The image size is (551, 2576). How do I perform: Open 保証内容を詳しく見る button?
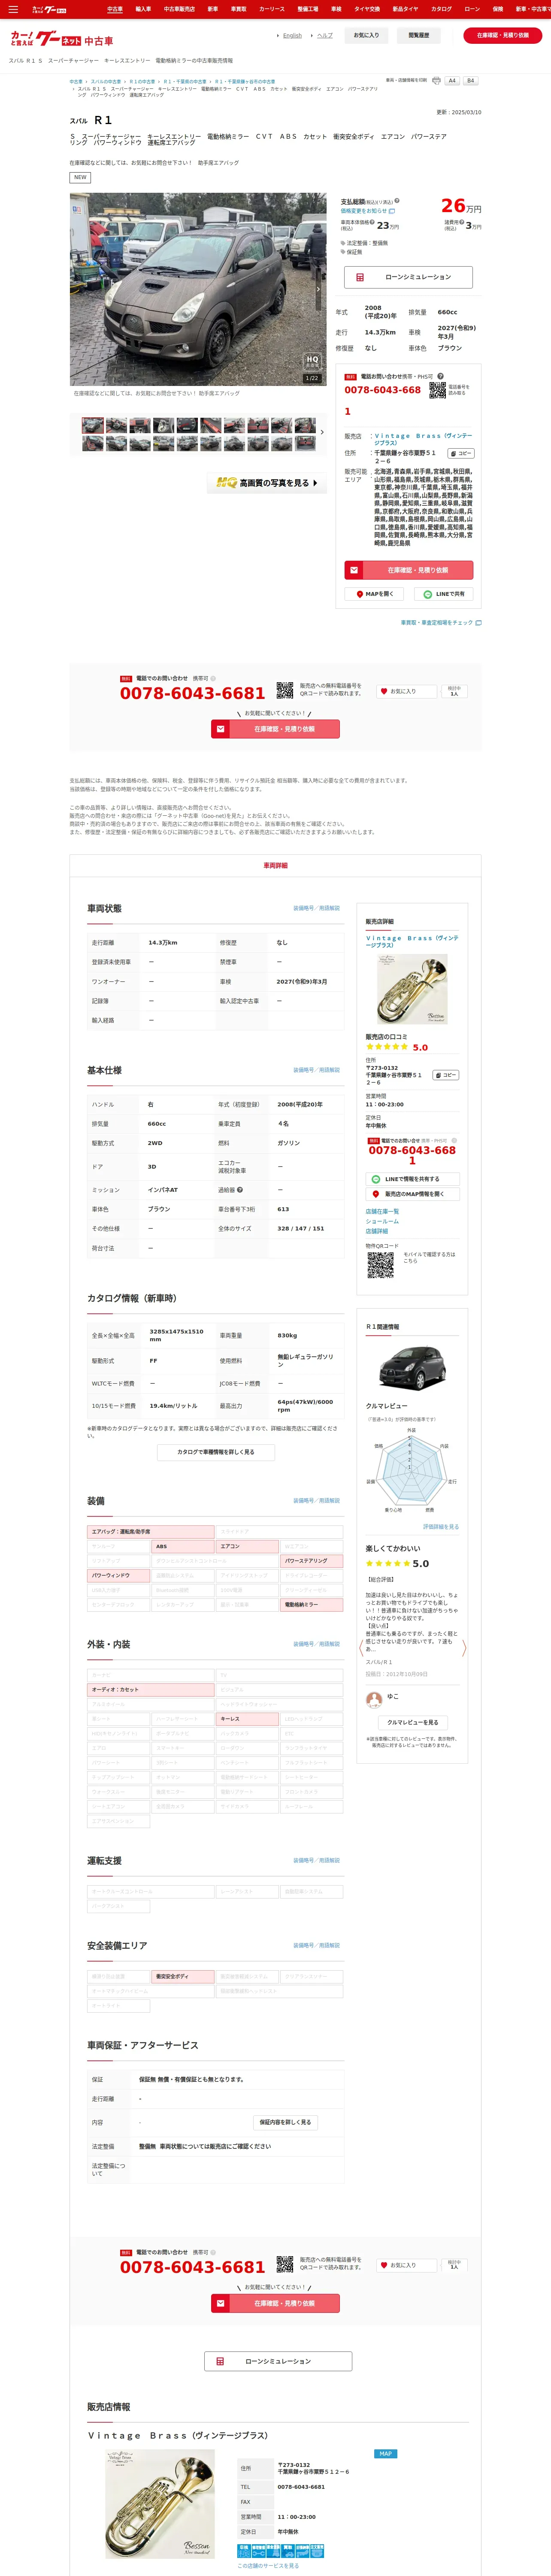point(285,2122)
